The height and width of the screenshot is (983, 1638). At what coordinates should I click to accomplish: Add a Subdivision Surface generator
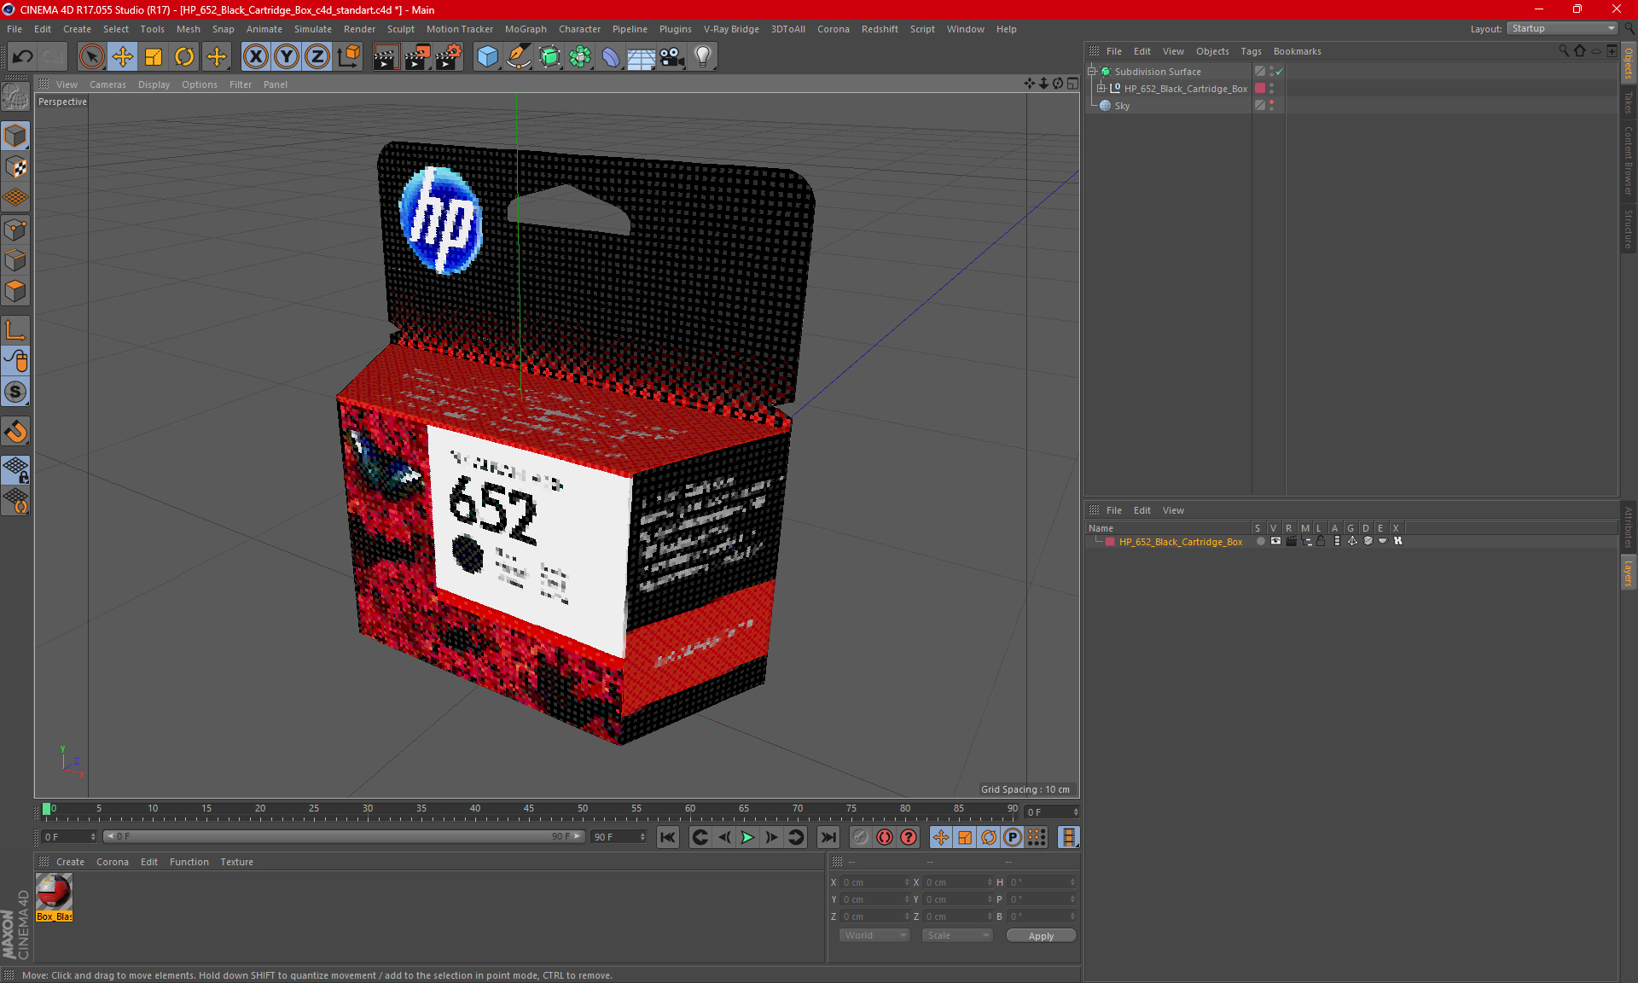549,56
